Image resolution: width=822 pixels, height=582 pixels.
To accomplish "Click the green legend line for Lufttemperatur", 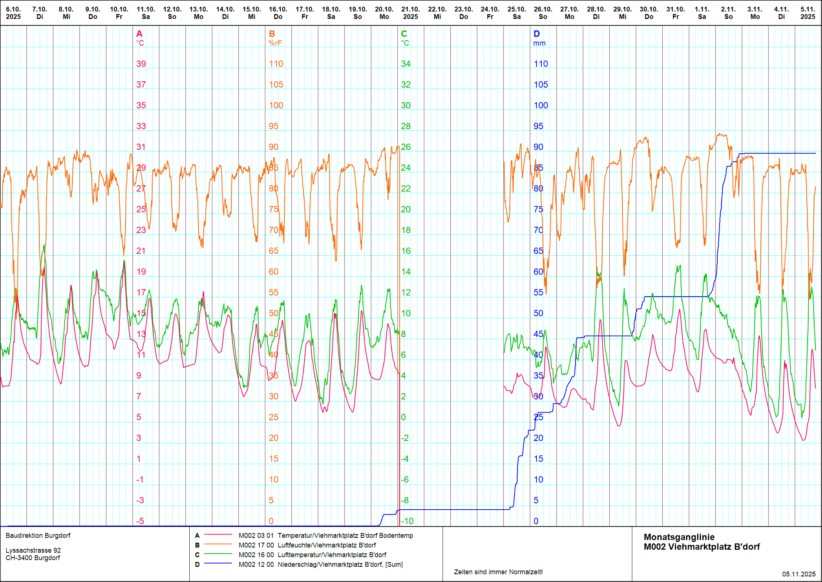I will pyautogui.click(x=218, y=554).
